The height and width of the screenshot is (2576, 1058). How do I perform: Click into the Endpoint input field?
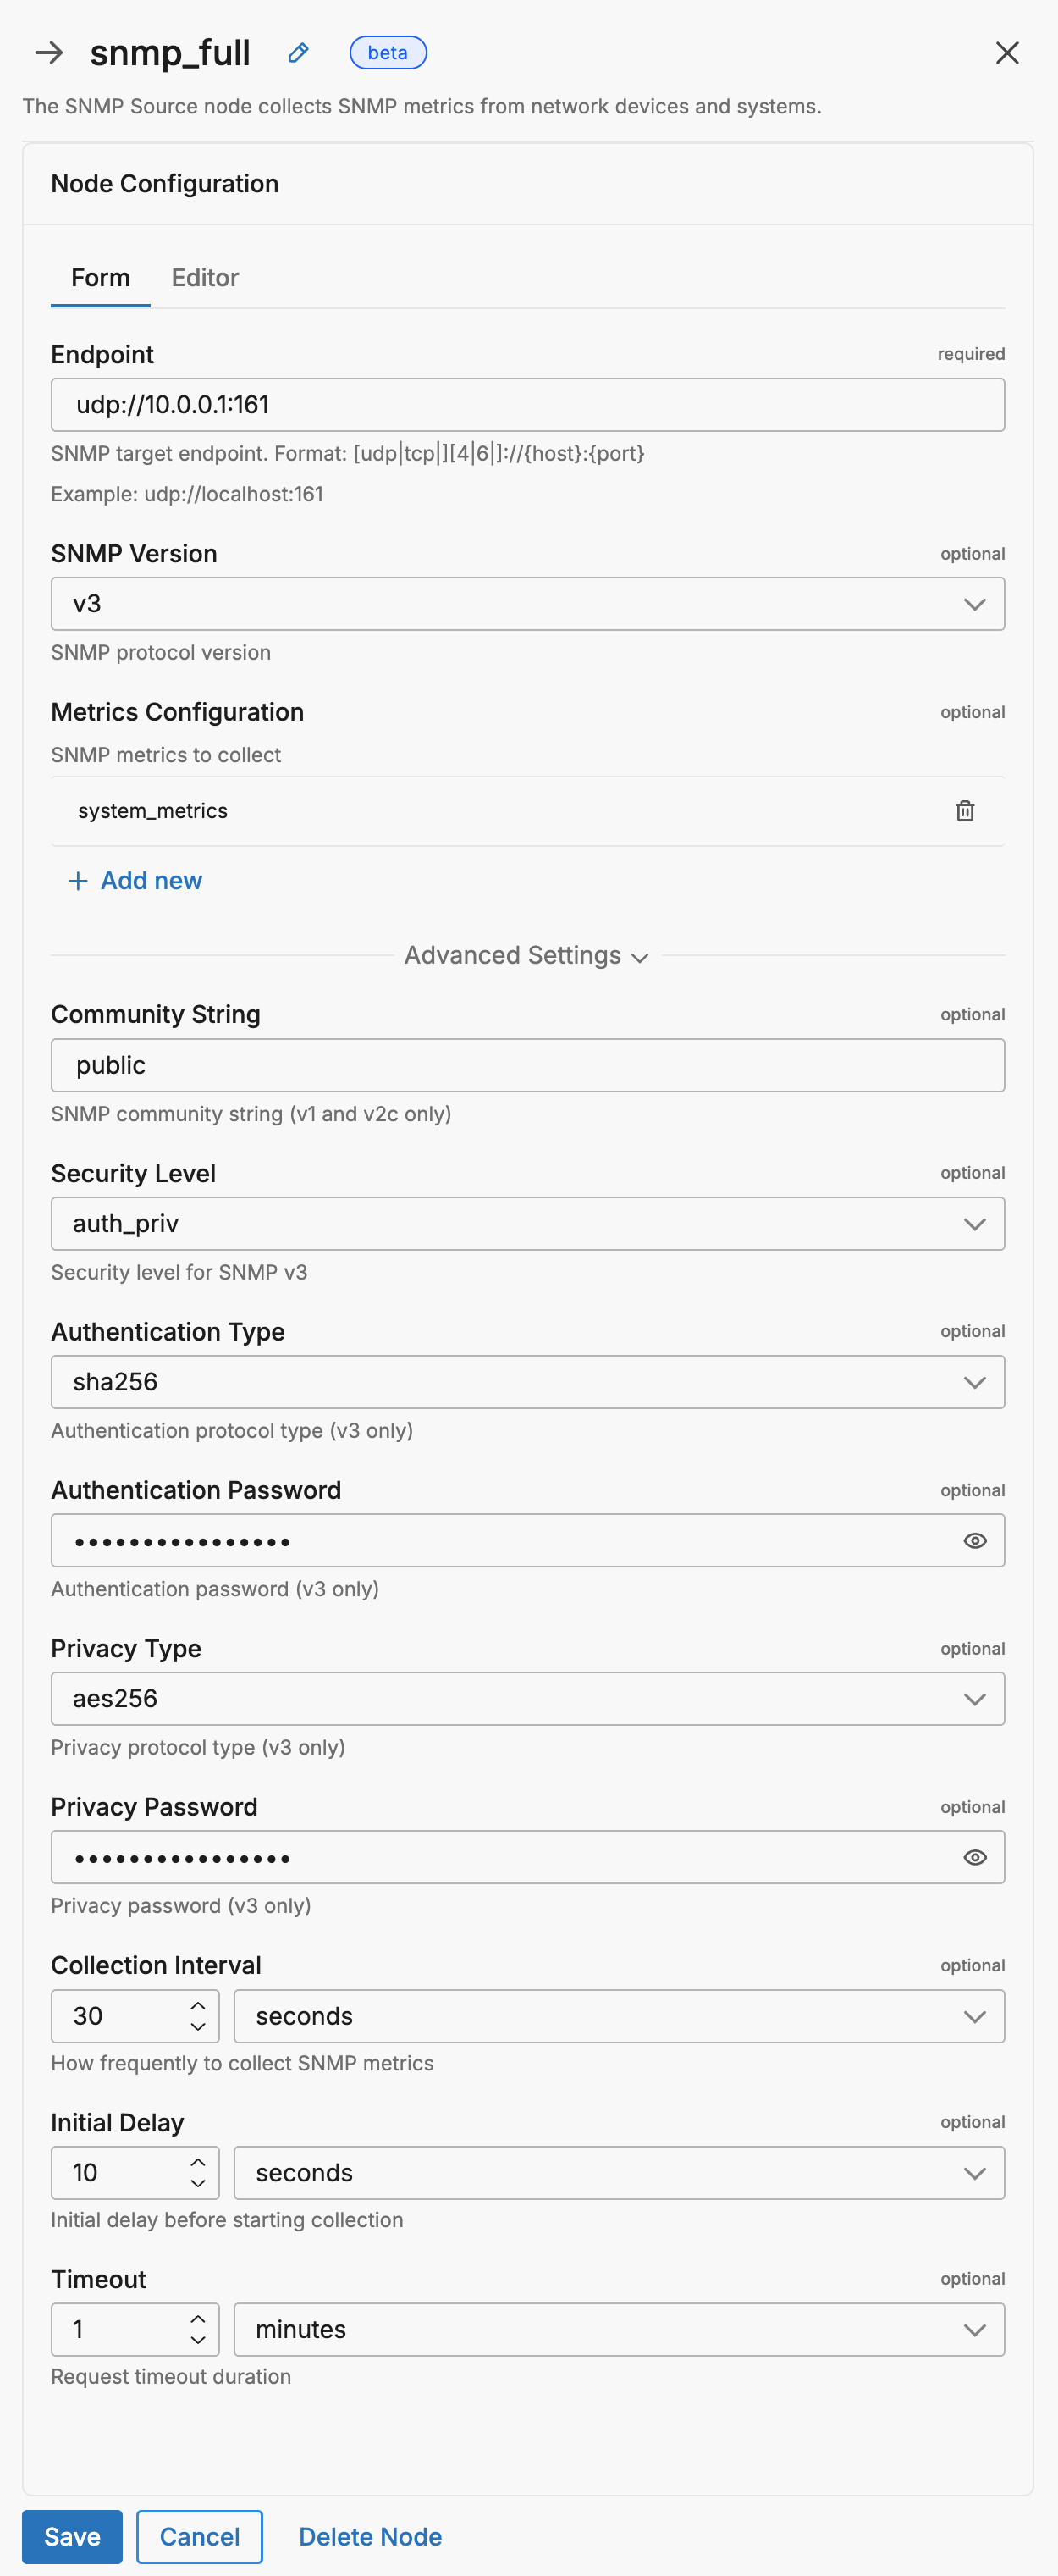[527, 405]
